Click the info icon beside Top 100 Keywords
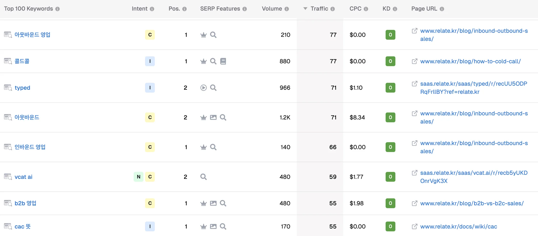This screenshot has height=236, width=538. (57, 9)
